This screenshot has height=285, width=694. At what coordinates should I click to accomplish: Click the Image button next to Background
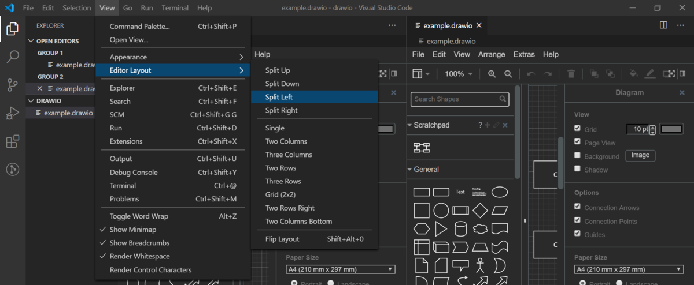640,155
